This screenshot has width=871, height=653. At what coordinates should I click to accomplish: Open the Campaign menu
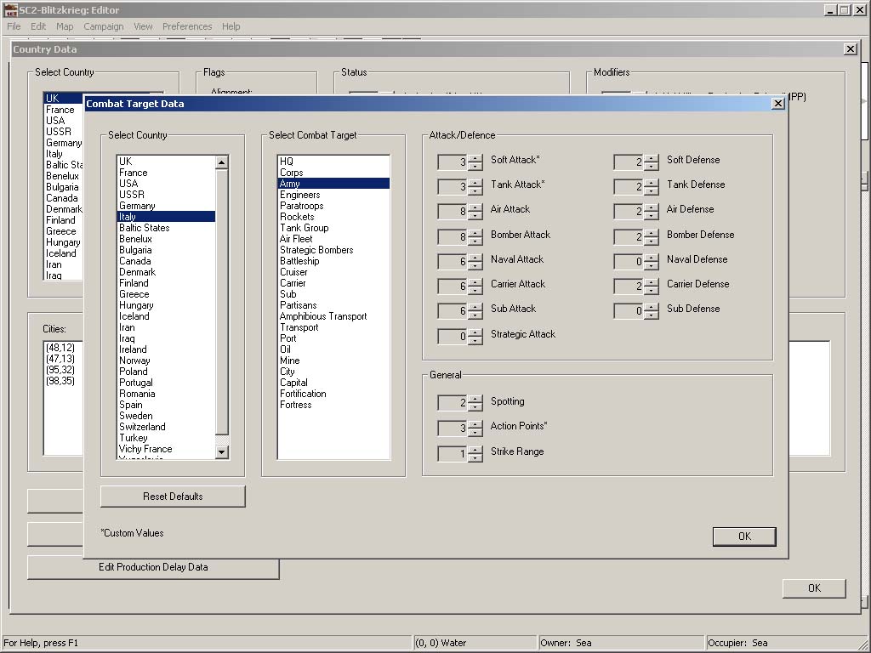(103, 26)
